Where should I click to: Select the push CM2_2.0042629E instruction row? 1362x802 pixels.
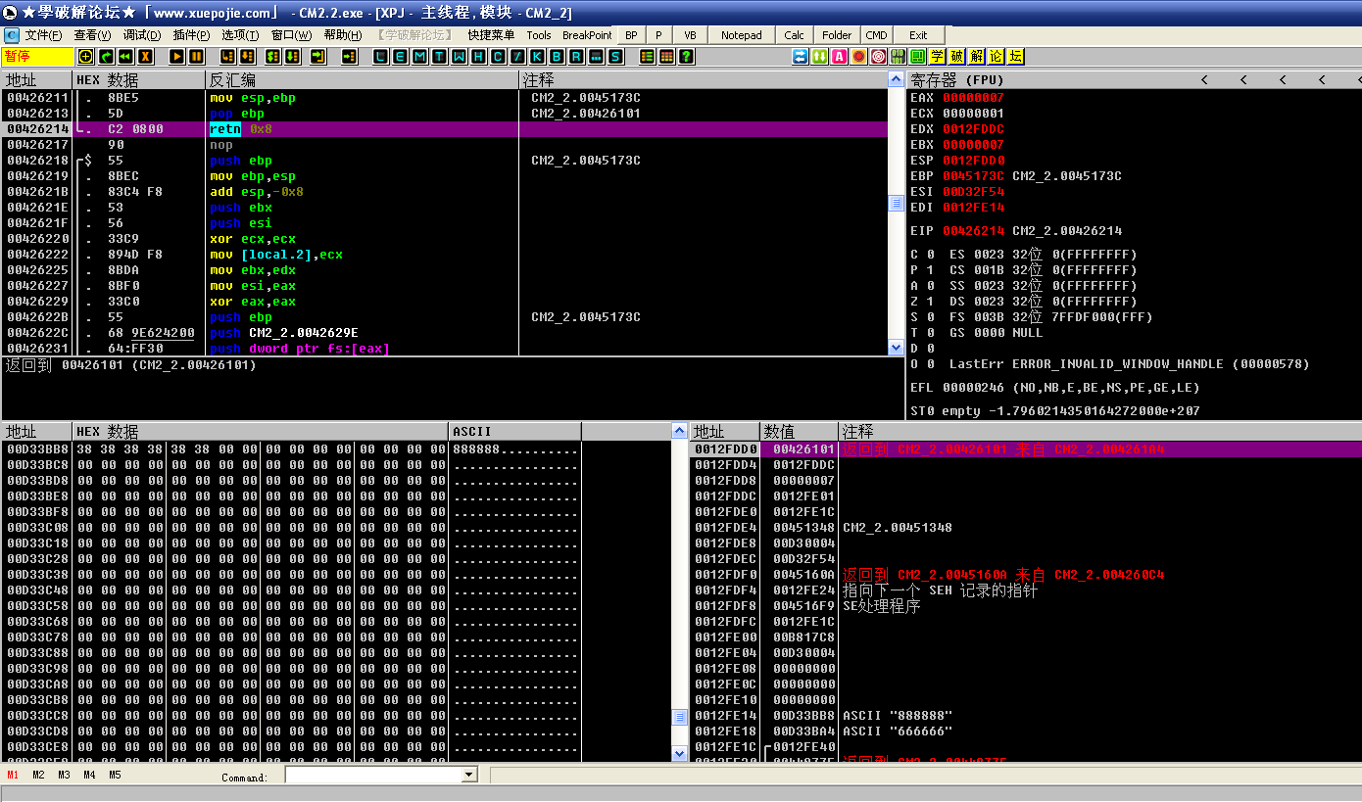(444, 333)
